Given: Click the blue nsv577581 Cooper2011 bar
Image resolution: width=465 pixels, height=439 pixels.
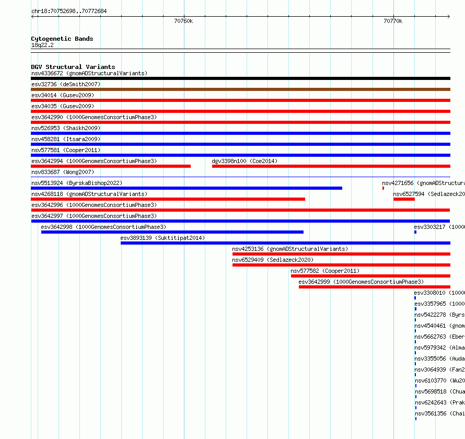Looking at the screenshot, I should pyautogui.click(x=240, y=155).
